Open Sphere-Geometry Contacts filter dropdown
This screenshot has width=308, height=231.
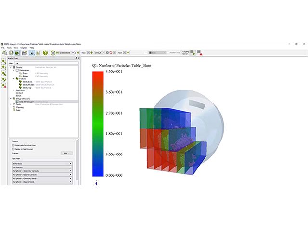(42, 171)
